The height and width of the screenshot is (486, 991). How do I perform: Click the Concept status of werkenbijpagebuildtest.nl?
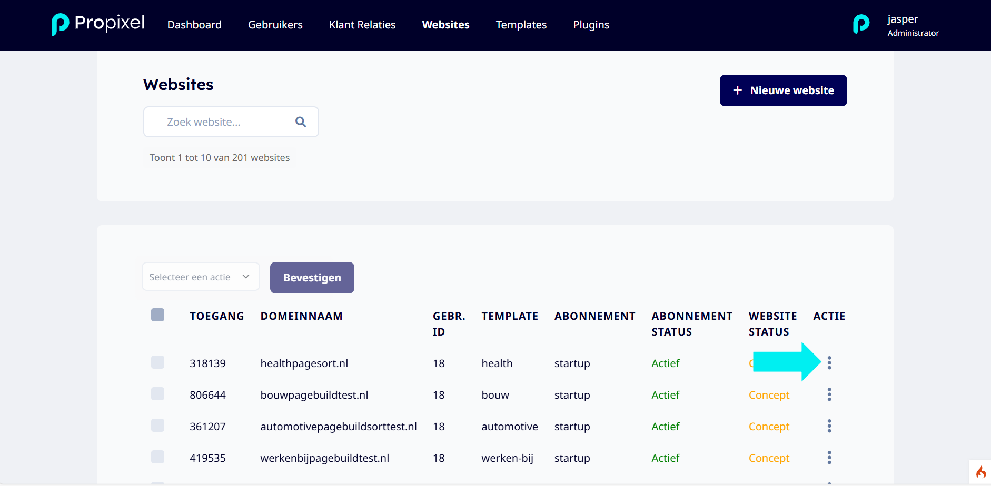[x=769, y=458]
